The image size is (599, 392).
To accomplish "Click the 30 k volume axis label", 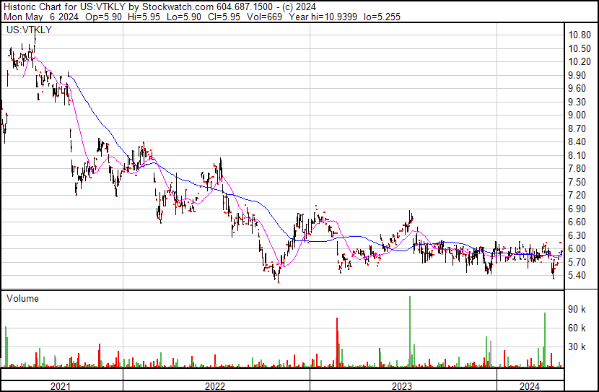I will click(577, 347).
